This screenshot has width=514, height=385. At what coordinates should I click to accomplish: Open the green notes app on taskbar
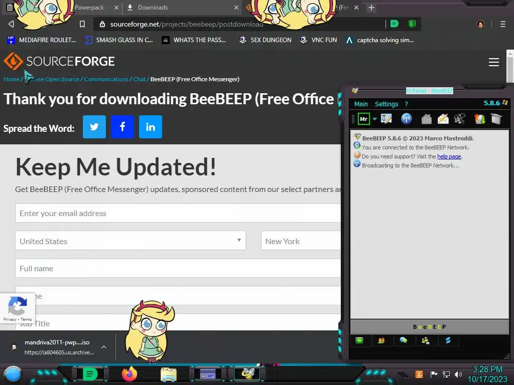(x=90, y=374)
